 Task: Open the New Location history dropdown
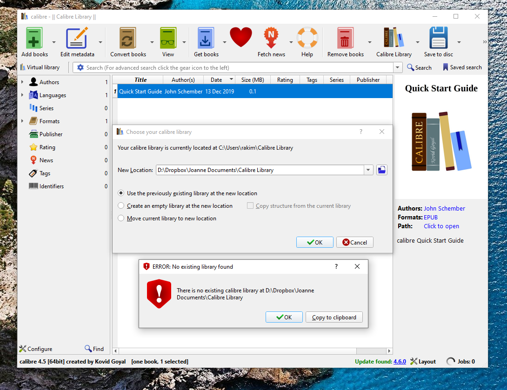[x=368, y=170]
